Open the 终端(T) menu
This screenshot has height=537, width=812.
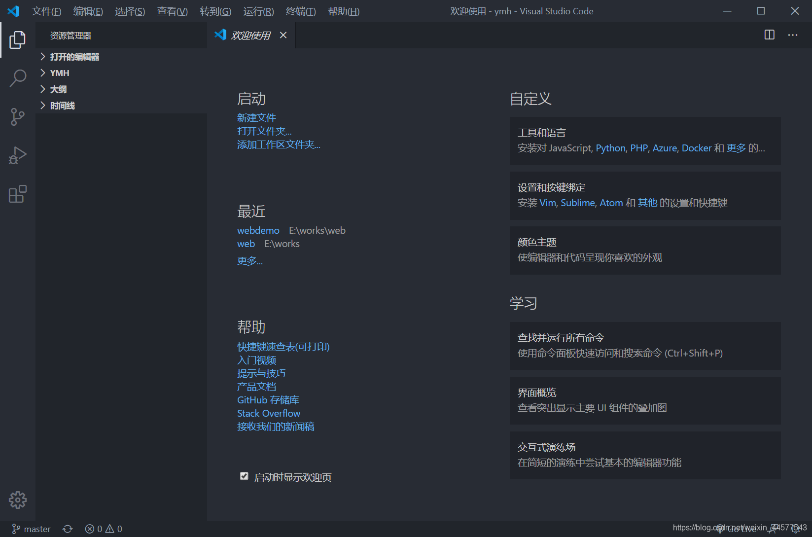(x=301, y=11)
